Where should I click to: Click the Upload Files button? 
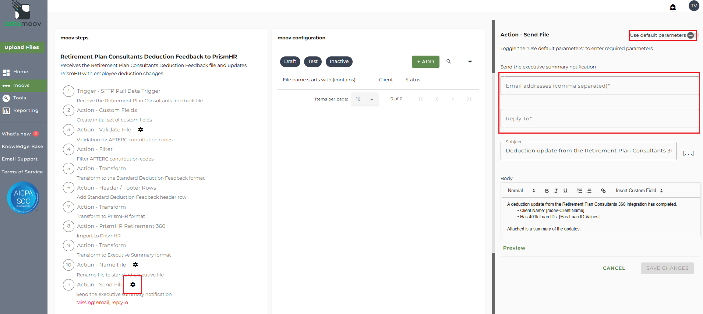coord(22,47)
